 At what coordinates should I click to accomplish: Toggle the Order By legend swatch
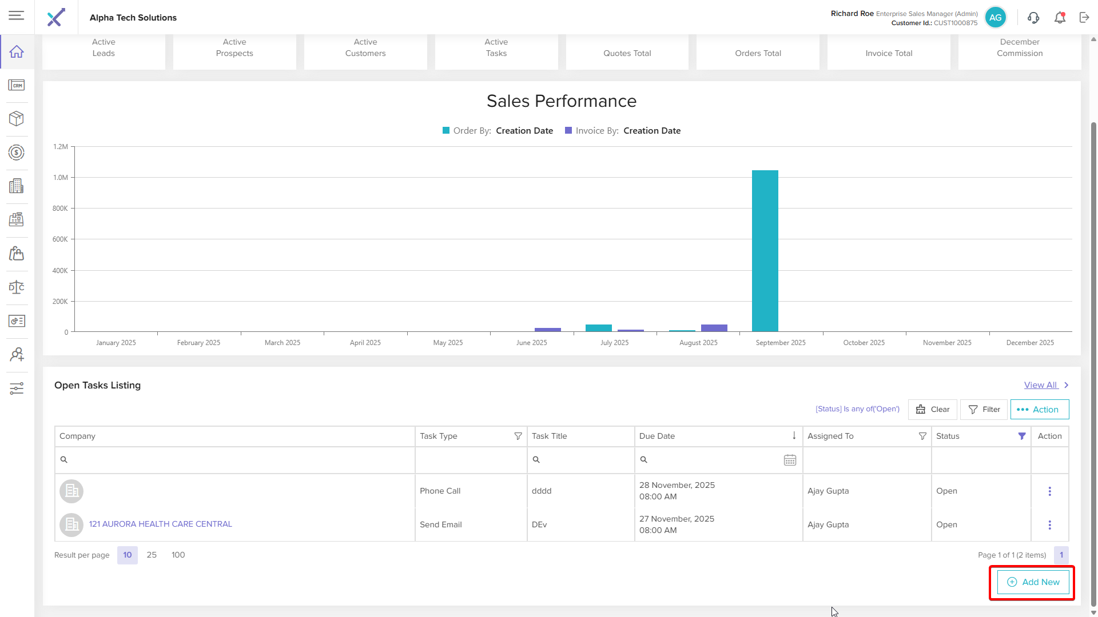(446, 131)
